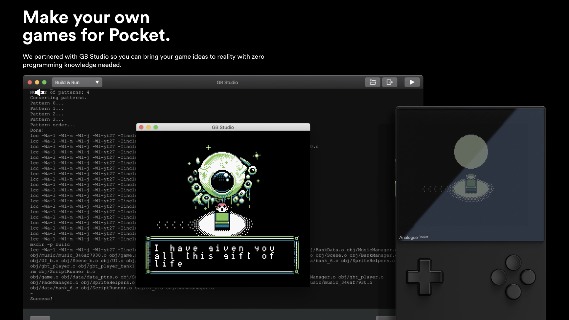Click the Pocket device screen
The image size is (569, 320).
(471, 175)
